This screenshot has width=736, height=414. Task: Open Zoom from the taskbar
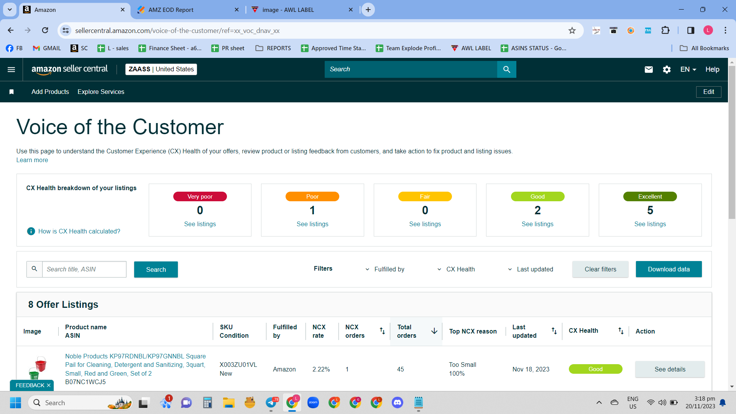pyautogui.click(x=313, y=402)
